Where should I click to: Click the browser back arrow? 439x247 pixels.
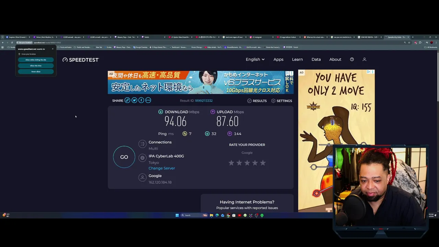click(3, 43)
